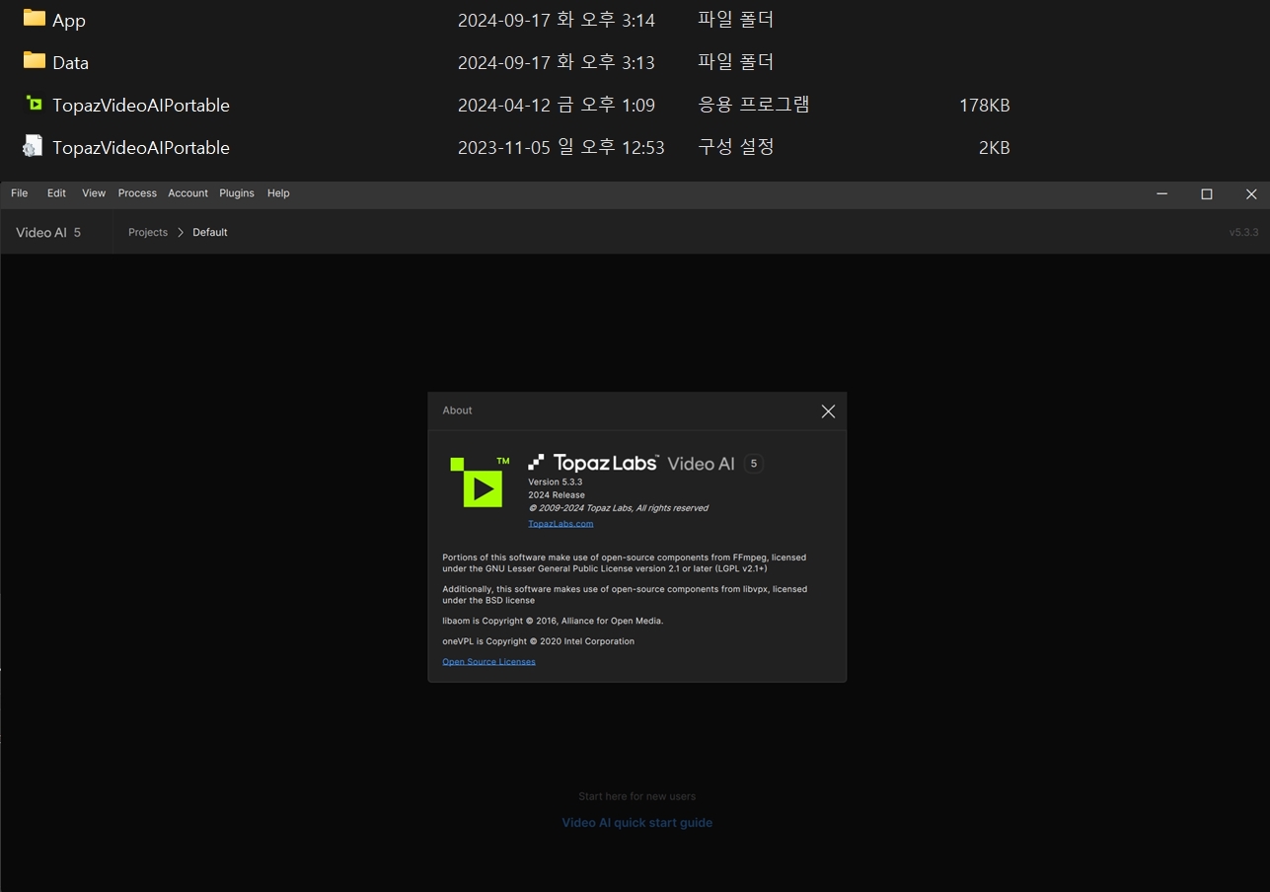Image resolution: width=1270 pixels, height=892 pixels.
Task: Minimize the Video AI window
Action: coord(1161,194)
